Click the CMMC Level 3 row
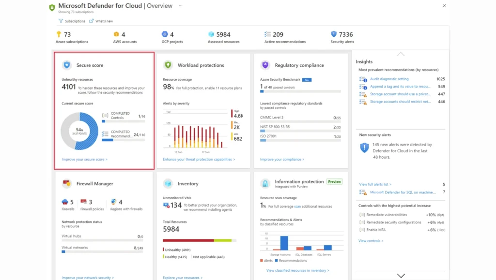This screenshot has width=496, height=280. (300, 119)
